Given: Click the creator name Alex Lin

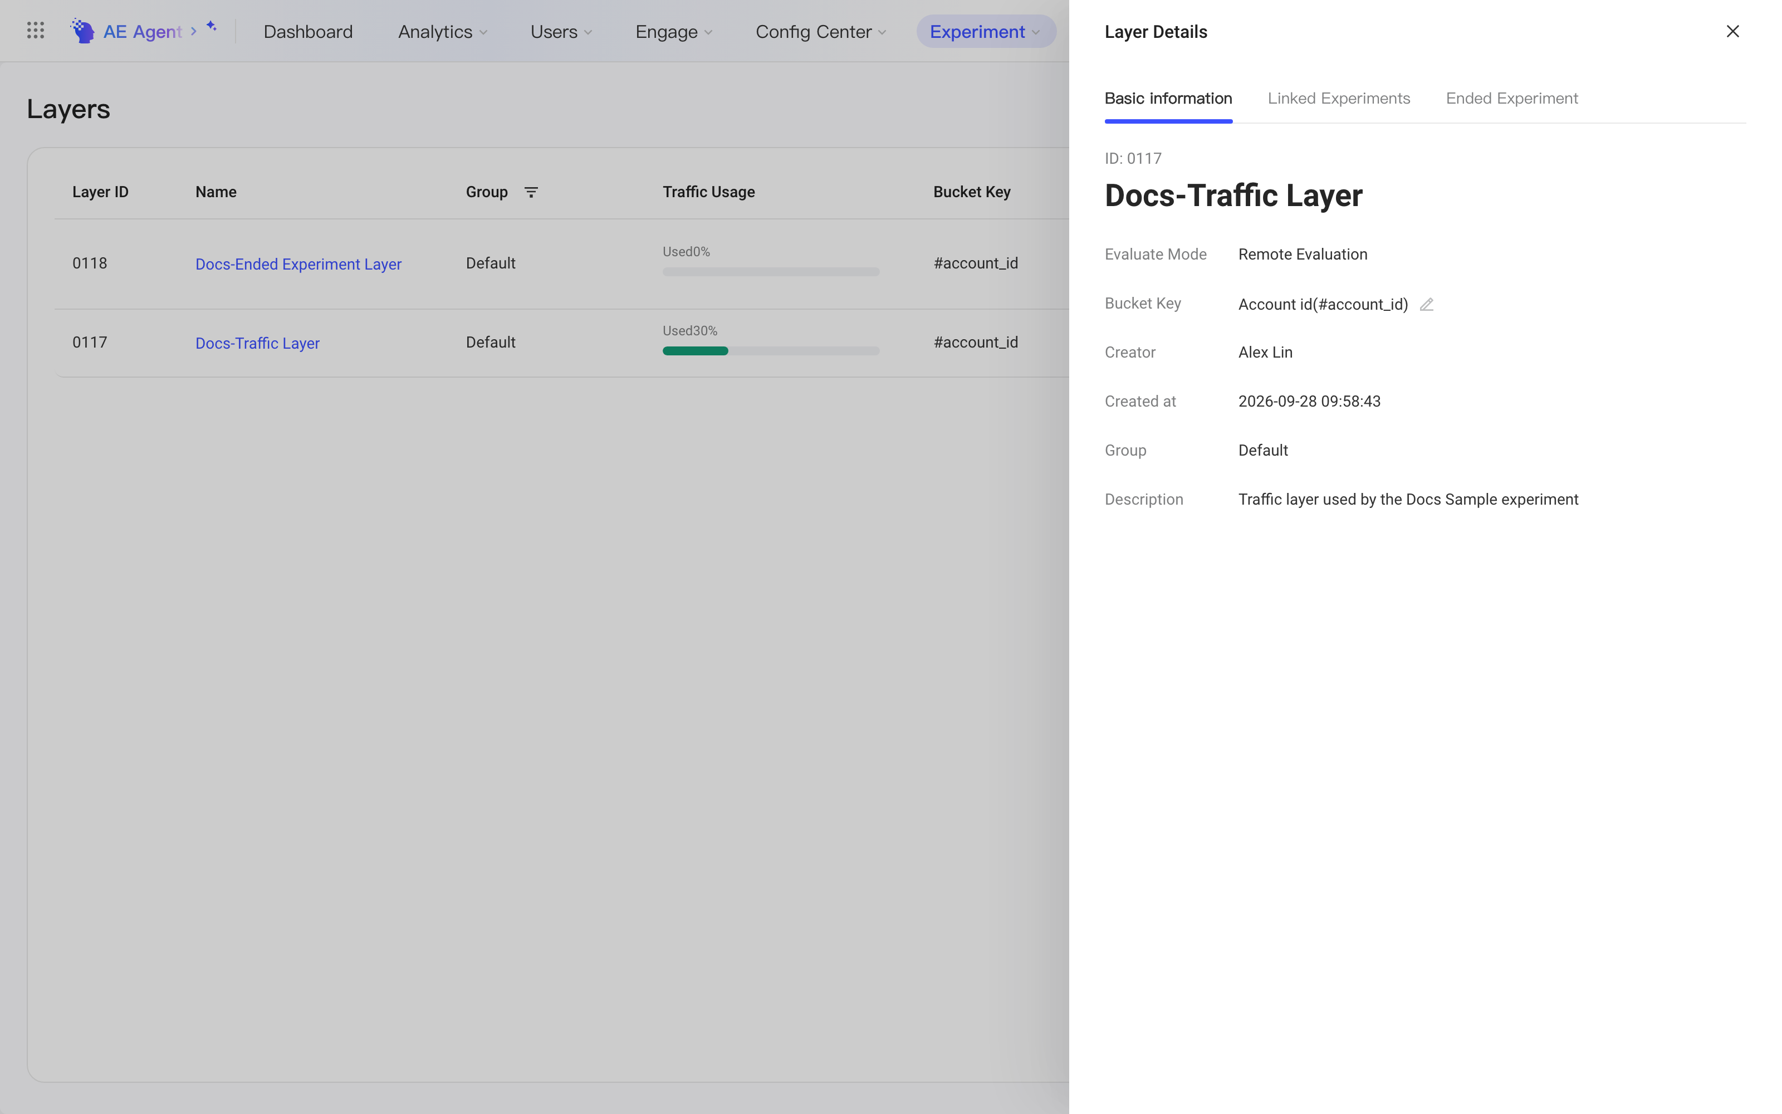Looking at the screenshot, I should click(x=1265, y=352).
